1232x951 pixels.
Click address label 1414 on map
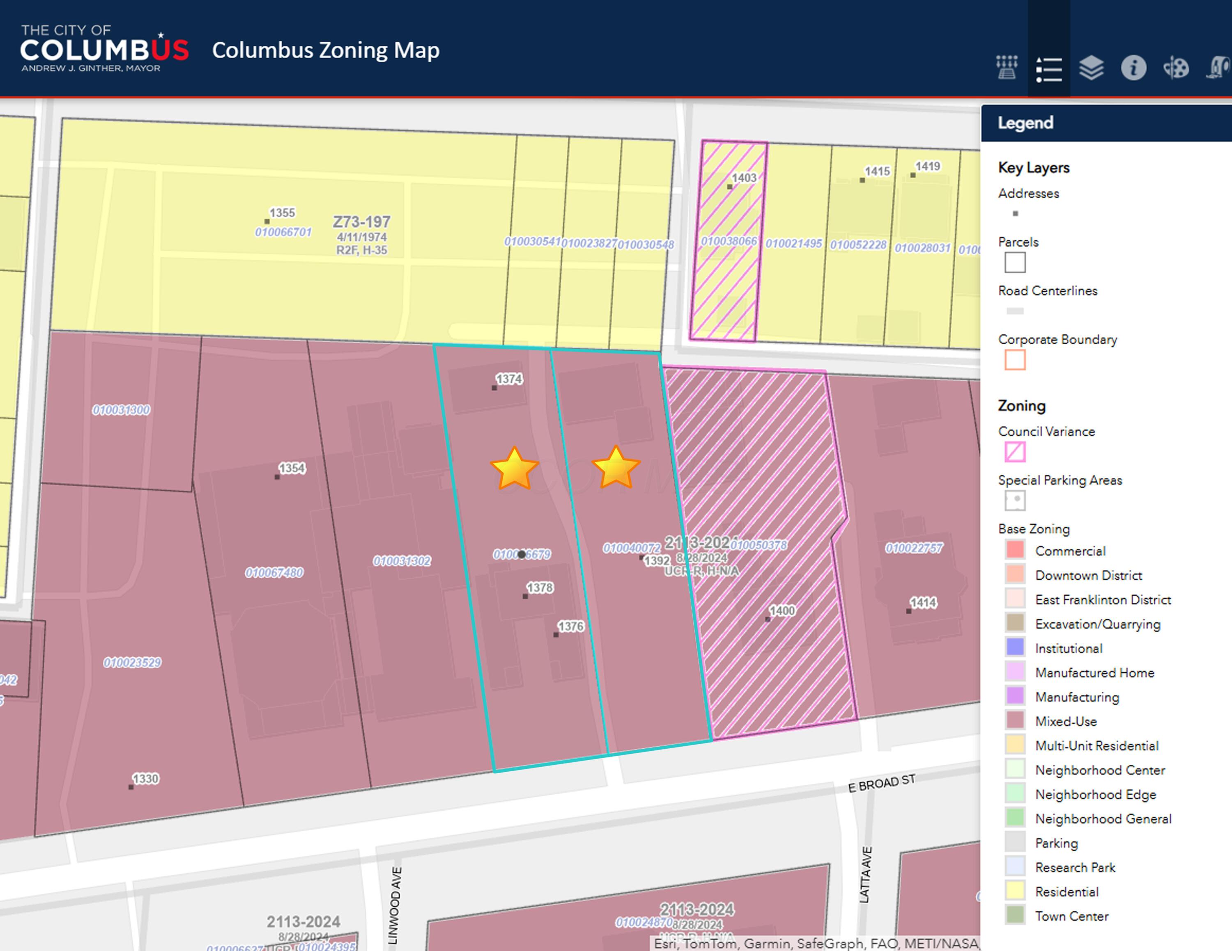coord(924,603)
